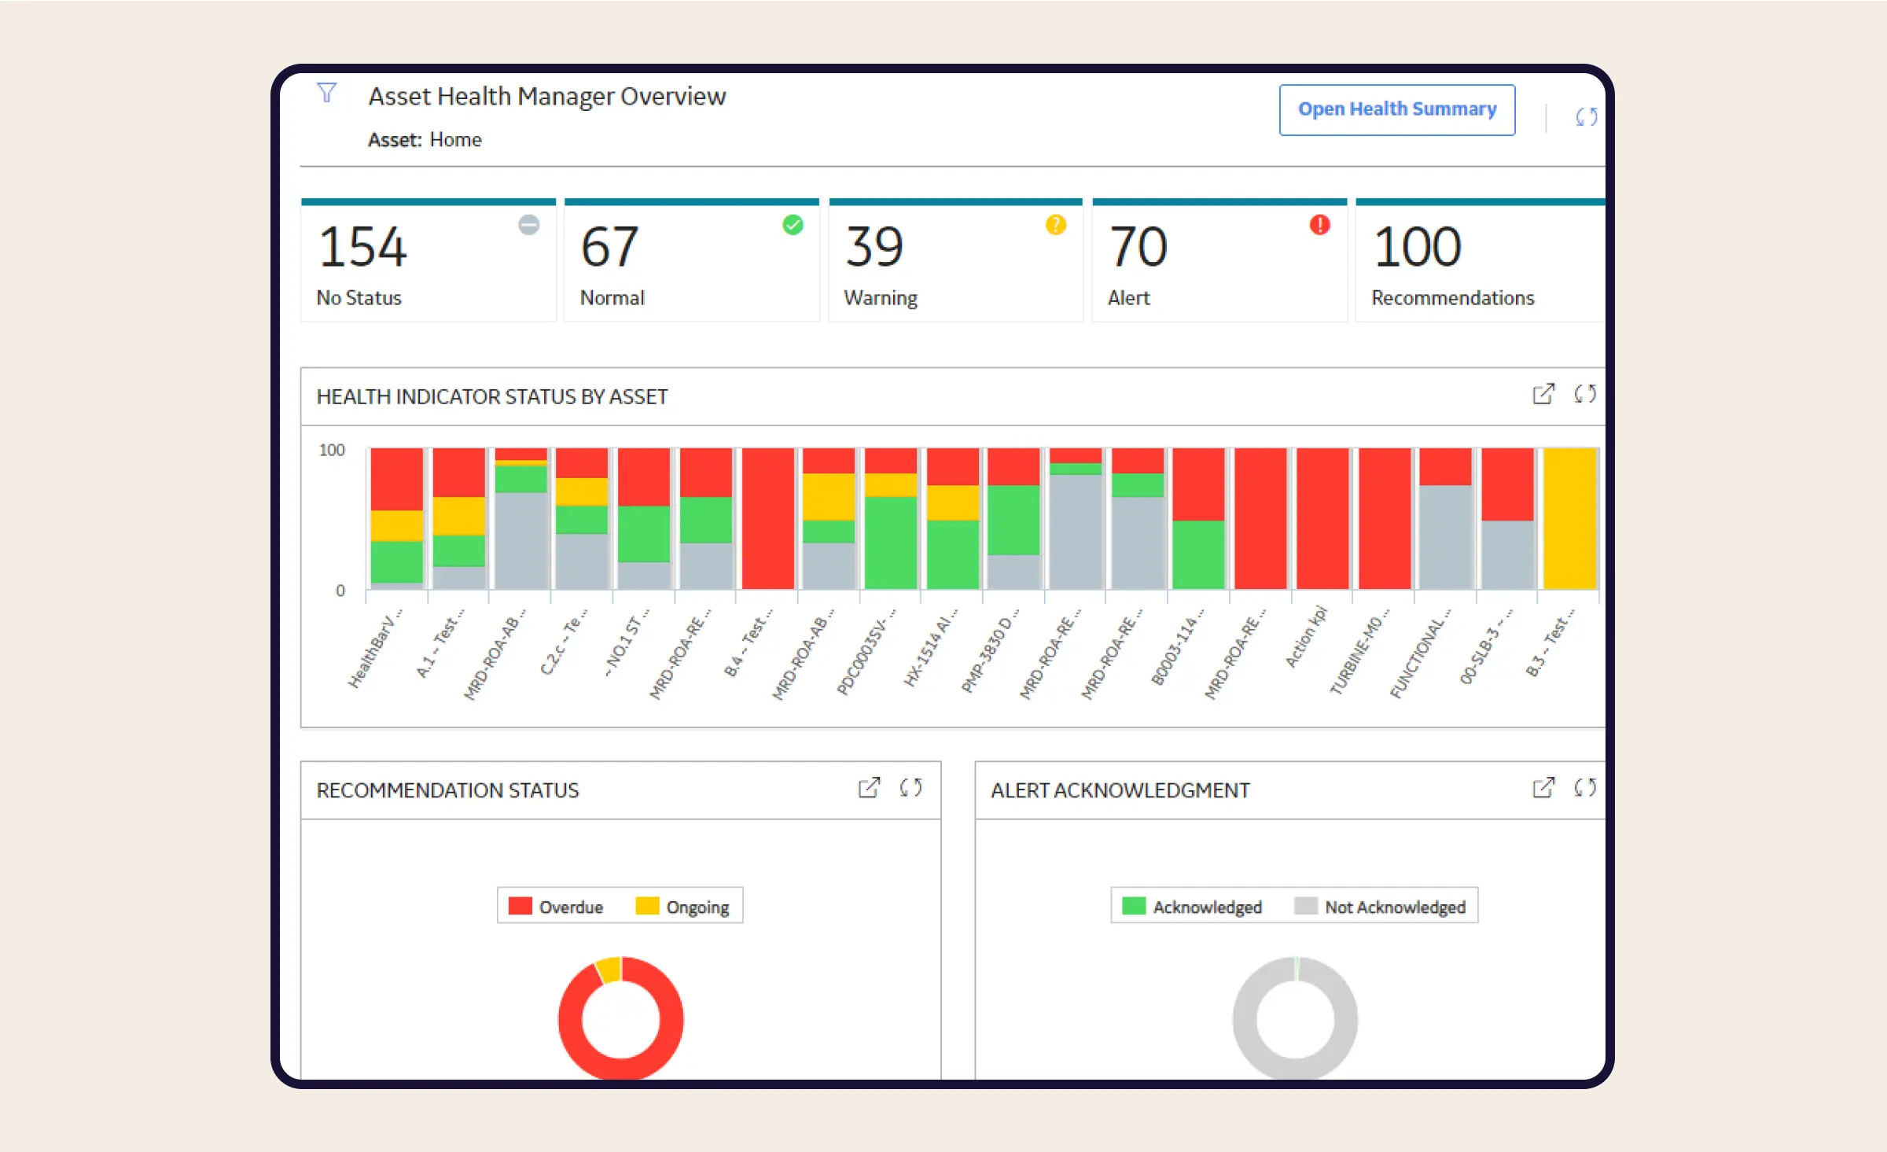
Task: Click the filter funnel icon
Action: pyautogui.click(x=327, y=93)
